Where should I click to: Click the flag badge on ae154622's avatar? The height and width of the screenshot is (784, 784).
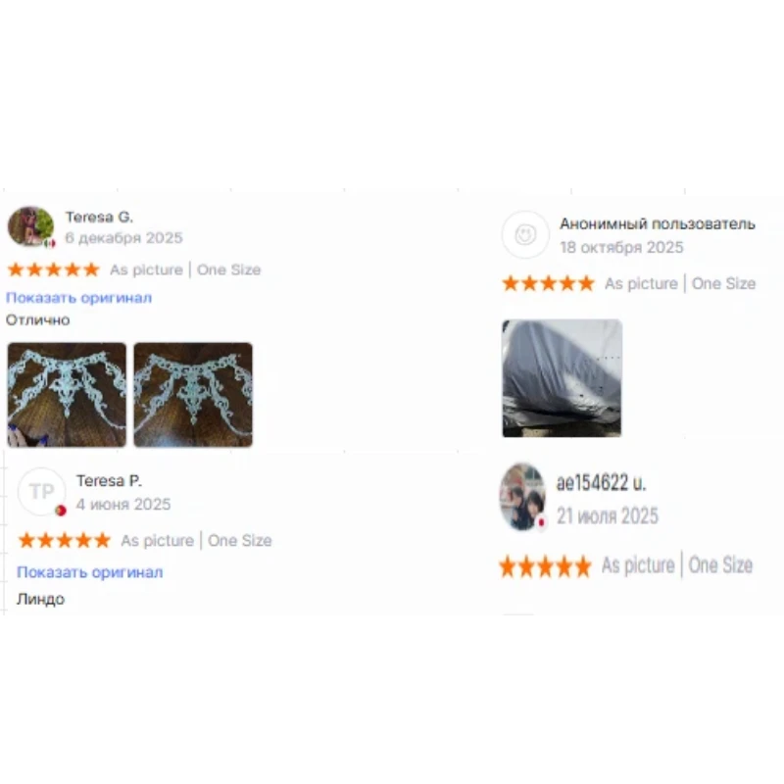(541, 522)
